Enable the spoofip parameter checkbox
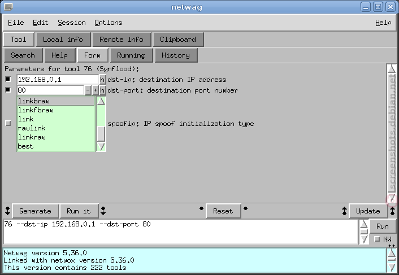The height and width of the screenshot is (275, 399). pos(8,123)
